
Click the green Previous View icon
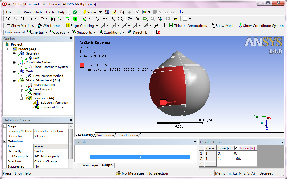pyautogui.click(x=145, y=18)
